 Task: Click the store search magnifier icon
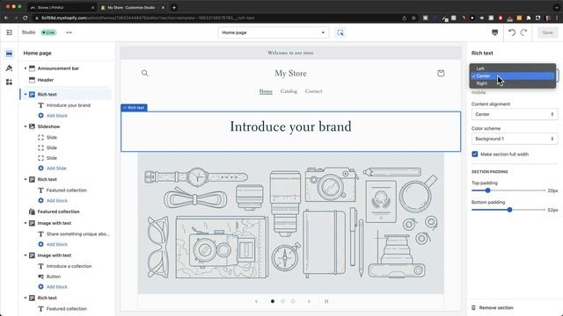(144, 73)
